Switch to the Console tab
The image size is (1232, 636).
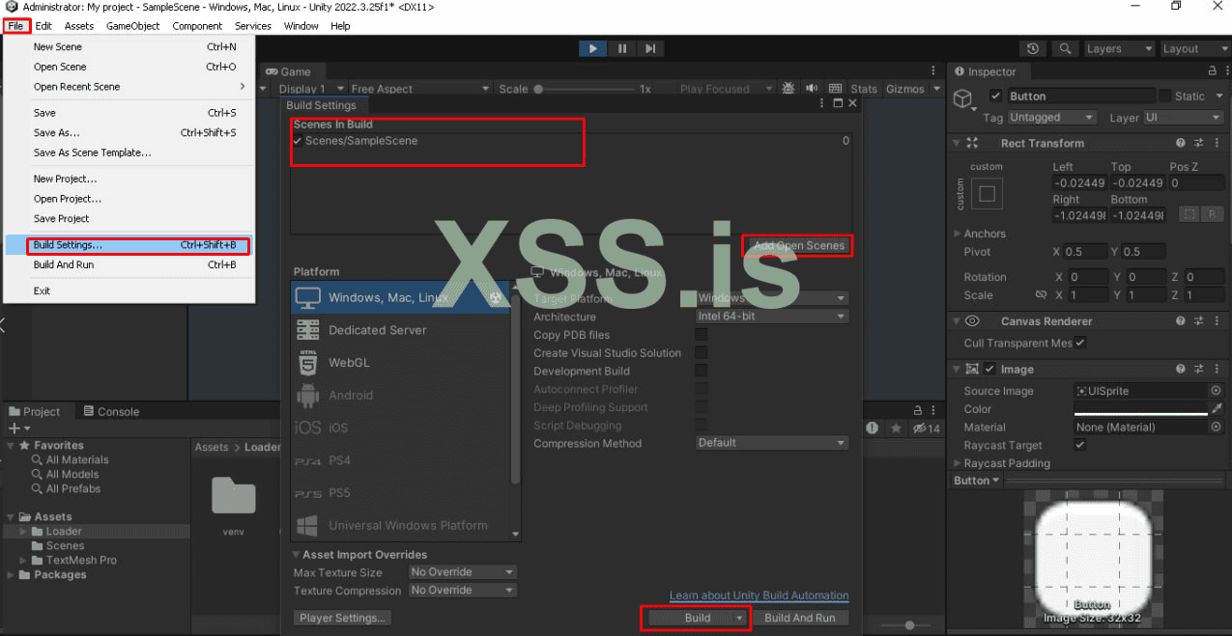[110, 411]
